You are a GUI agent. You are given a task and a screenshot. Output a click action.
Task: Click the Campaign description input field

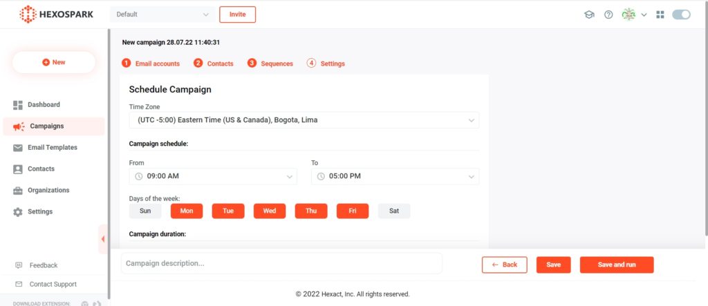281,263
